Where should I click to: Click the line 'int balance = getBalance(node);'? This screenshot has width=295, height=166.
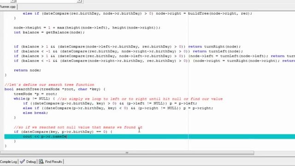(49, 32)
